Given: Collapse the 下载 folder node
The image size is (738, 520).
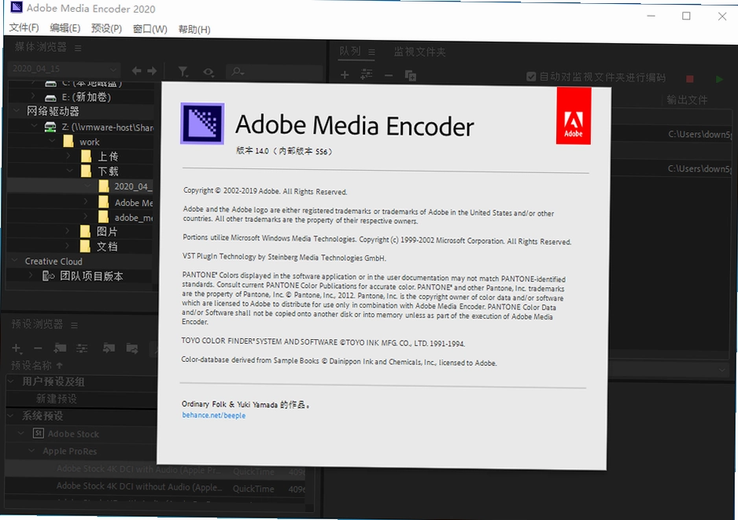Looking at the screenshot, I should point(70,171).
